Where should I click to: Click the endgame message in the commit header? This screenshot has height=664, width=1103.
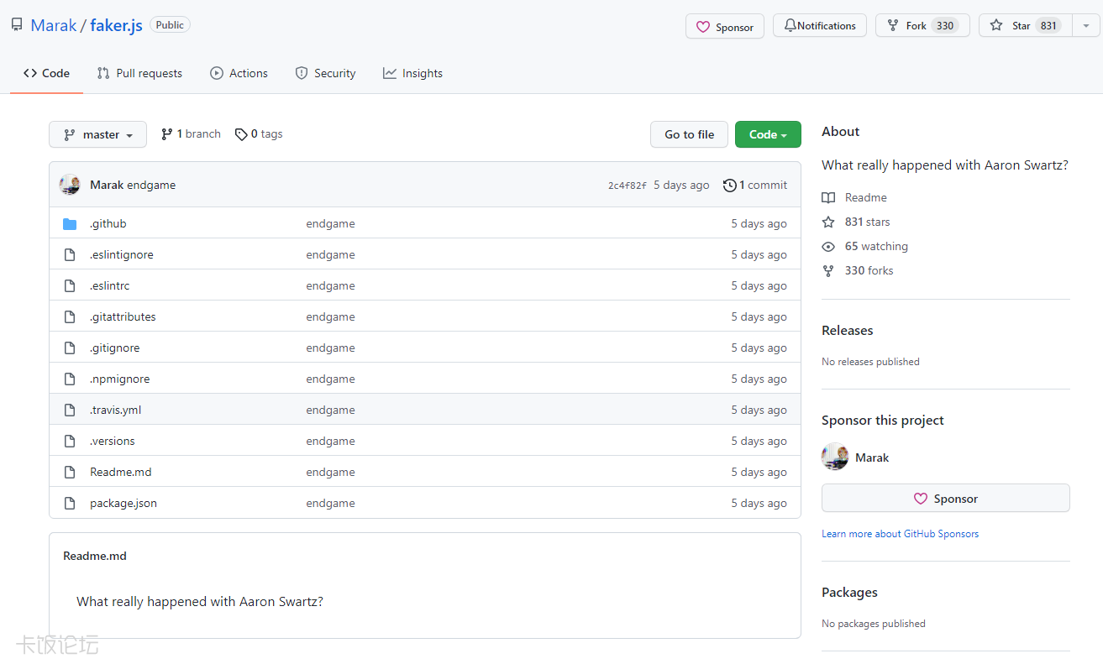tap(151, 185)
